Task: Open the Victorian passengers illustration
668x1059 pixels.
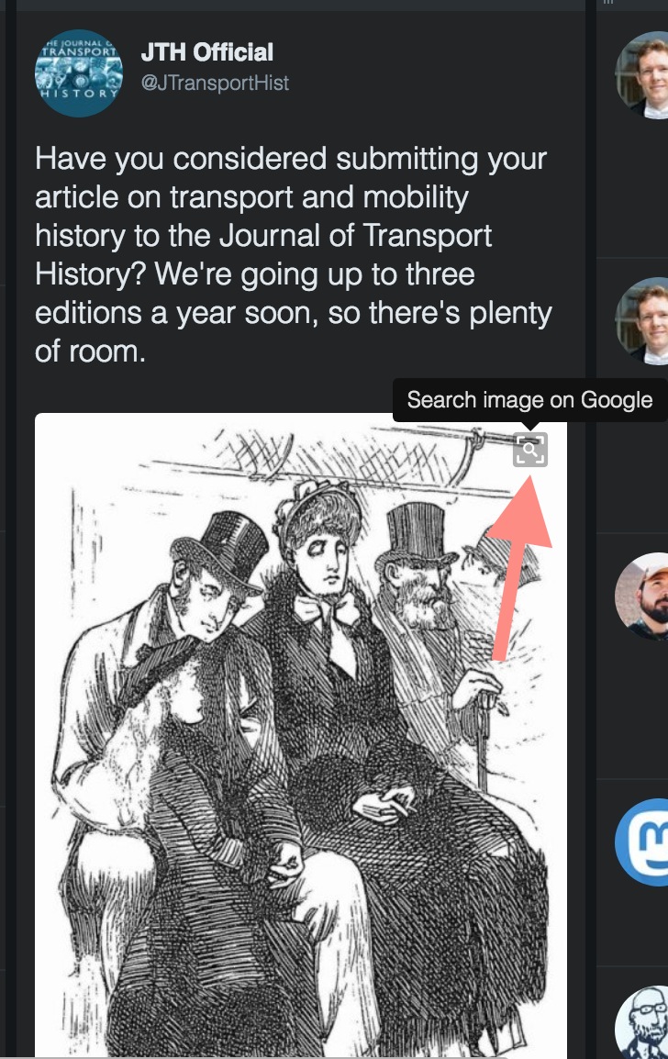Action: pos(301,735)
